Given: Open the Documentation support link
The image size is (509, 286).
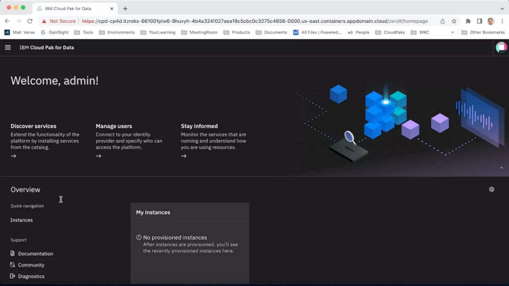Looking at the screenshot, I should pos(36,254).
